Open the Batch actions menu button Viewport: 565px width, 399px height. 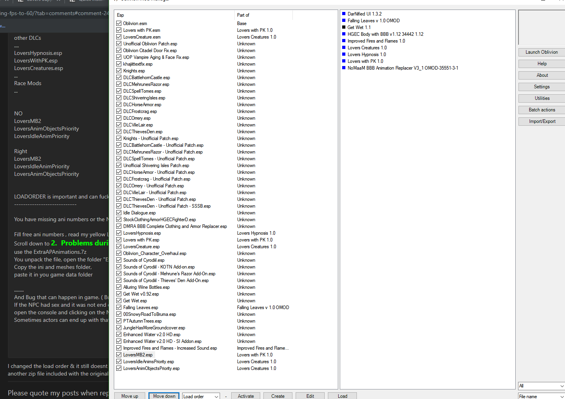point(542,110)
